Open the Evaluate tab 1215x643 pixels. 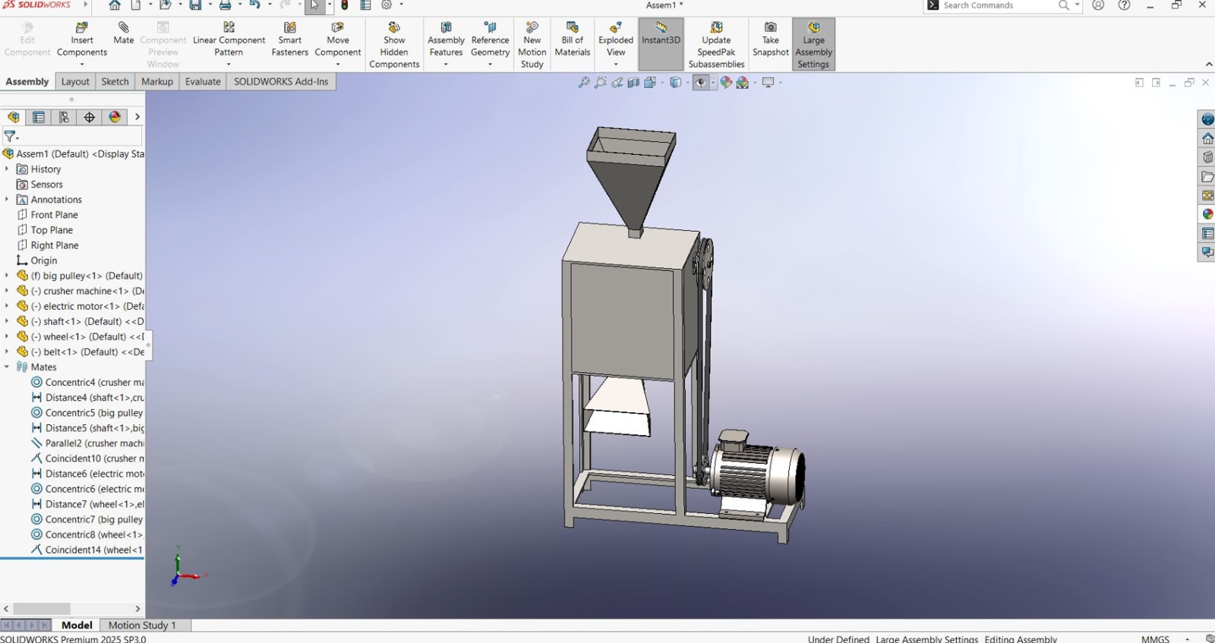[x=203, y=81]
